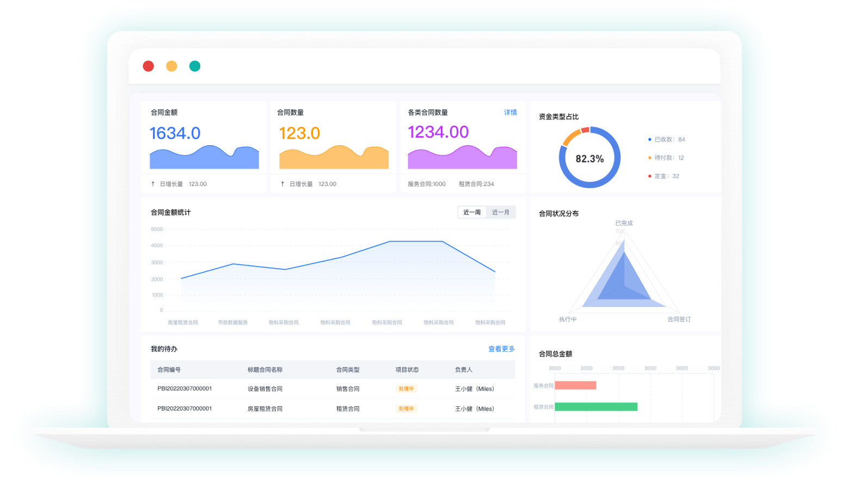Screen dimensions: 849x484
Task: Click the yellow window dot
Action: point(171,66)
